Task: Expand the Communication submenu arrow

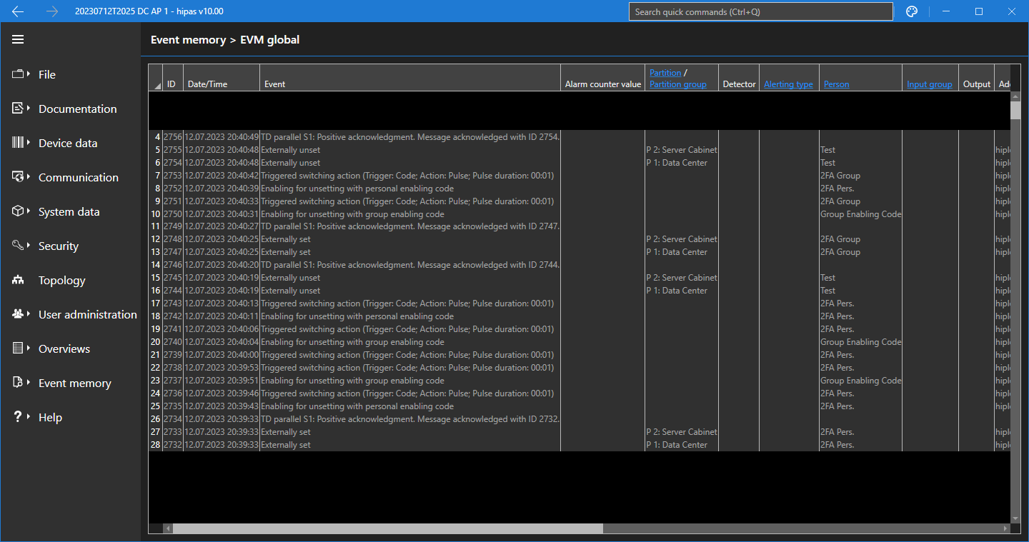Action: 29,177
